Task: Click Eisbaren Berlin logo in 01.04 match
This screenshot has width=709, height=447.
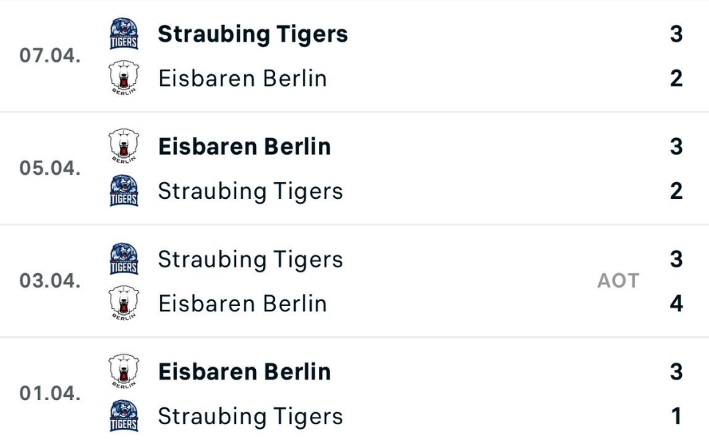Action: click(124, 371)
